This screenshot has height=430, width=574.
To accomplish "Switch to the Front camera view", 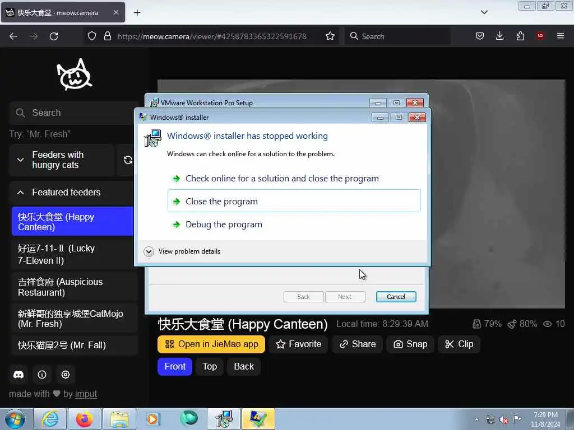I will click(x=175, y=367).
